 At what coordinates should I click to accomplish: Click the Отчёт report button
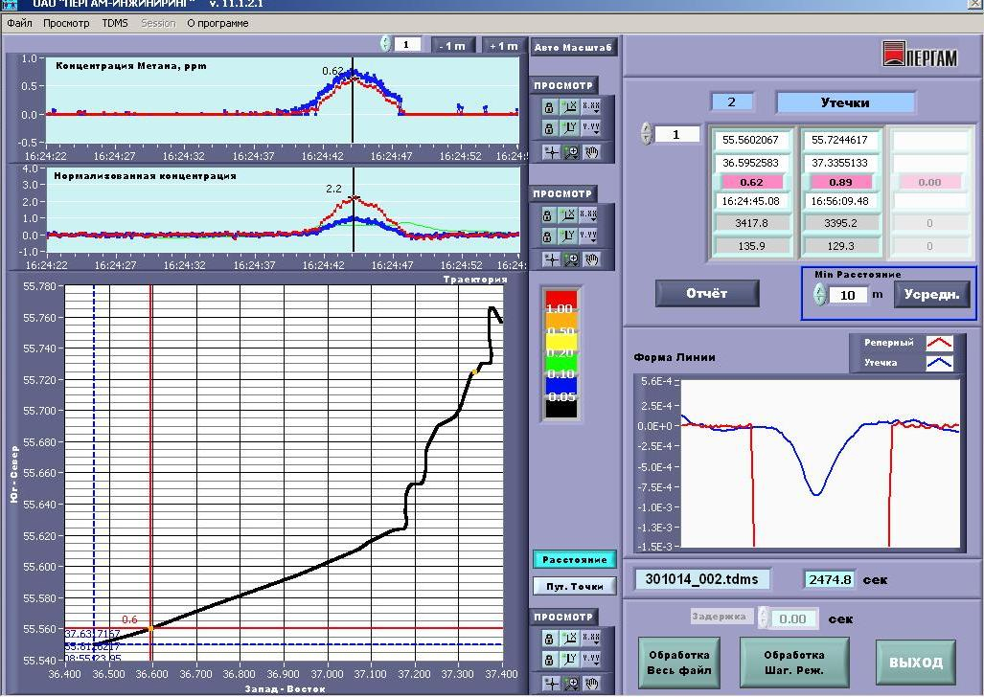[x=707, y=293]
